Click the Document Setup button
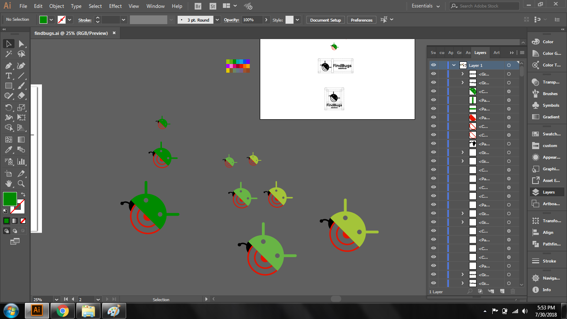Viewport: 567px width, 319px height. [x=325, y=20]
